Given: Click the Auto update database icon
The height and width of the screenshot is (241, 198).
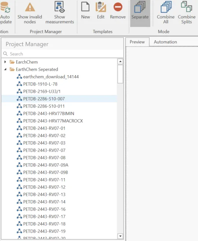Looking at the screenshot, I should 5,7.
